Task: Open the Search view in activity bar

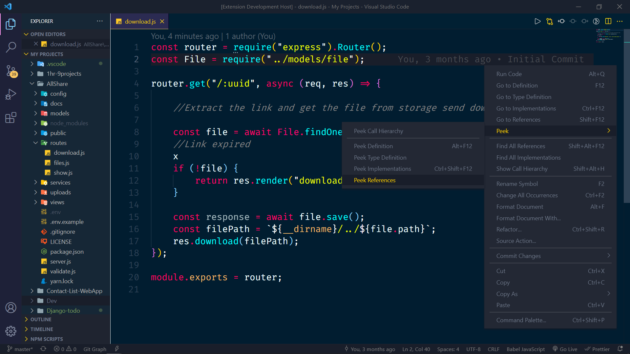Action: [x=11, y=47]
